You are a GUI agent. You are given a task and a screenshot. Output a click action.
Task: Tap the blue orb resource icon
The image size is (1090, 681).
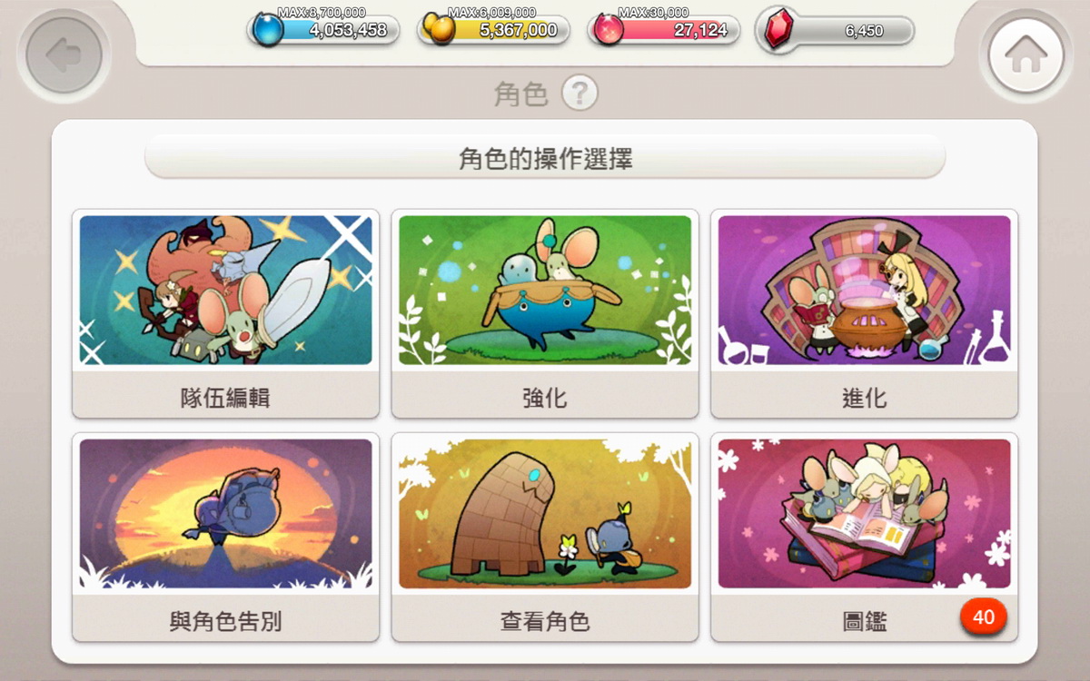267,28
